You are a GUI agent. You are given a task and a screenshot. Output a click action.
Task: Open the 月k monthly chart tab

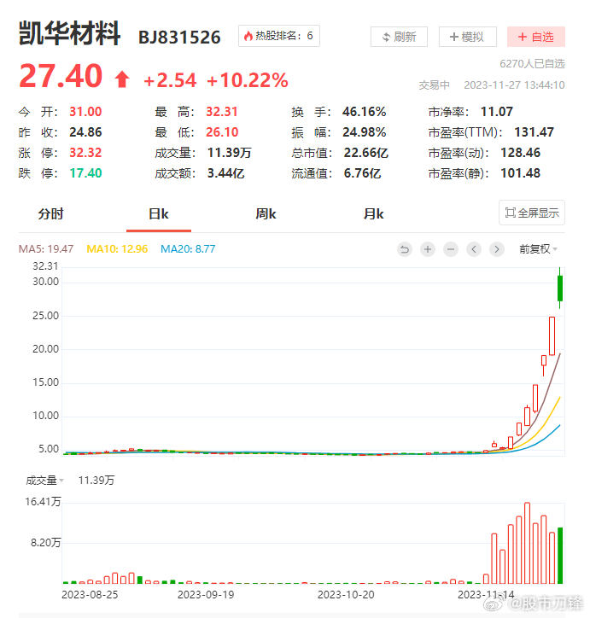coord(374,214)
